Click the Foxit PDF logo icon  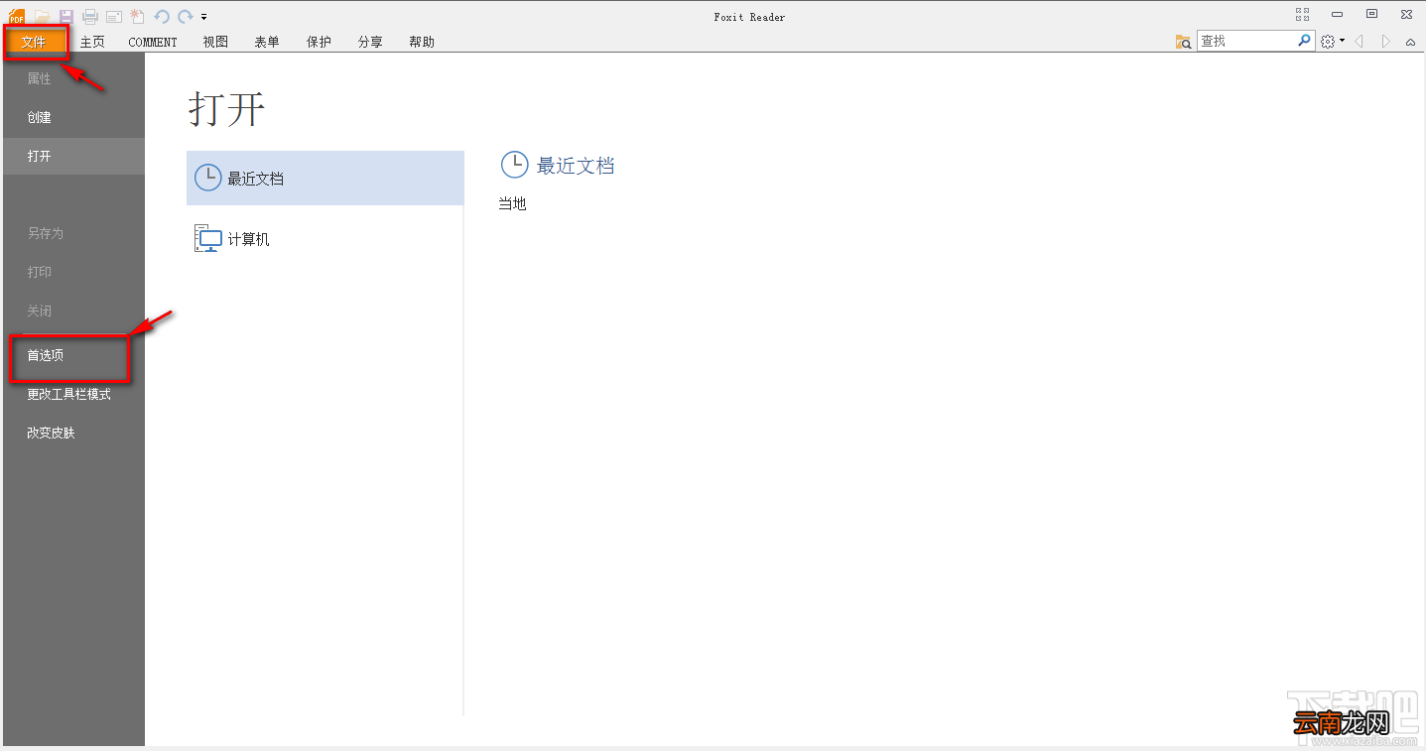17,16
